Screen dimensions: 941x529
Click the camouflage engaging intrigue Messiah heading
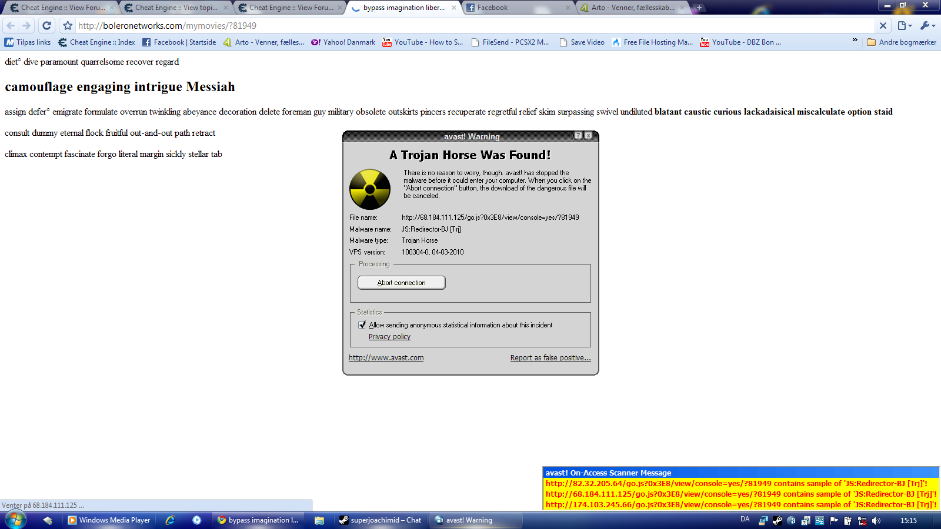120,87
